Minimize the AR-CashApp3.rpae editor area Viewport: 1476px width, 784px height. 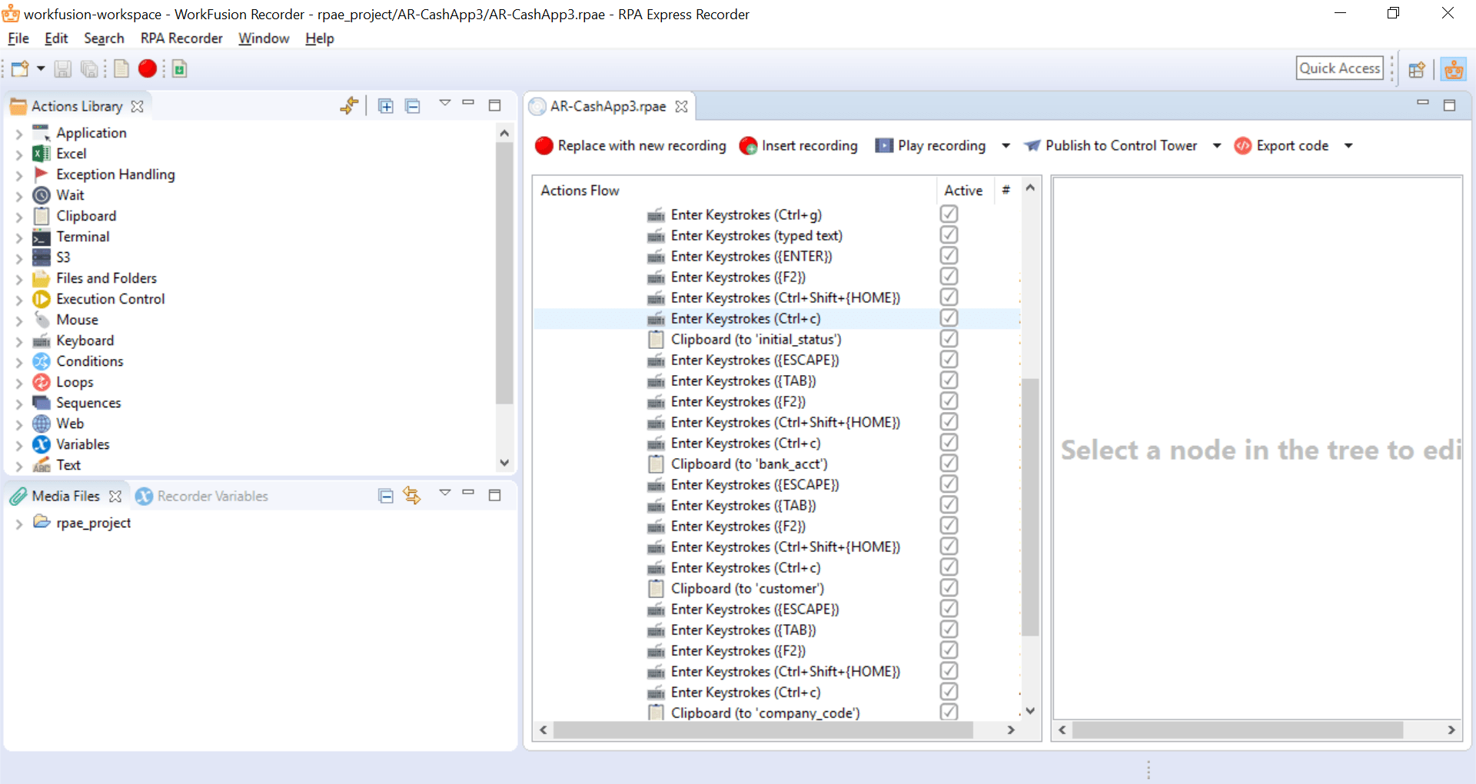(1423, 102)
